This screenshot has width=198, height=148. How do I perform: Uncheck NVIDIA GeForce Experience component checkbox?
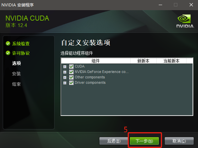tap(71, 72)
